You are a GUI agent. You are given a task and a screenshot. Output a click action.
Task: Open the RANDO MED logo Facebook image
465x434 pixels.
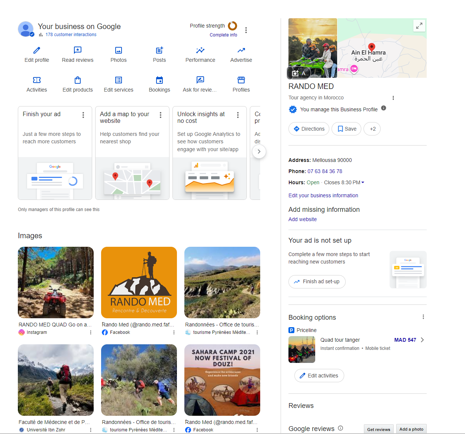(139, 283)
